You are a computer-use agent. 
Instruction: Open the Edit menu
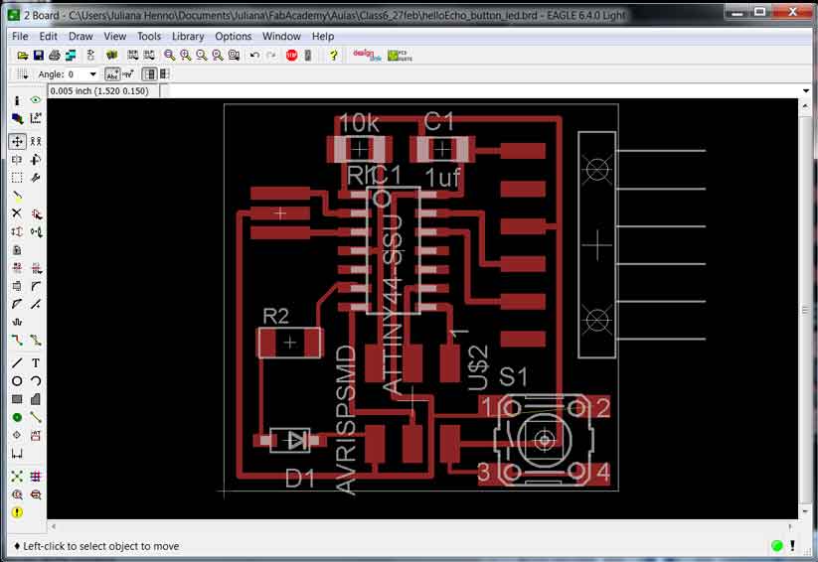48,36
